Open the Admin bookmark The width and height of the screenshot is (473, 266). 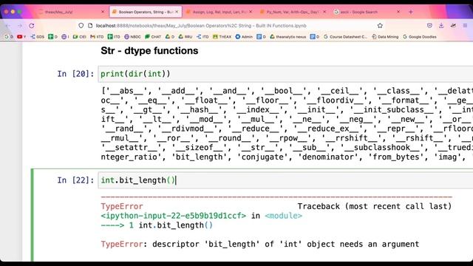244,37
